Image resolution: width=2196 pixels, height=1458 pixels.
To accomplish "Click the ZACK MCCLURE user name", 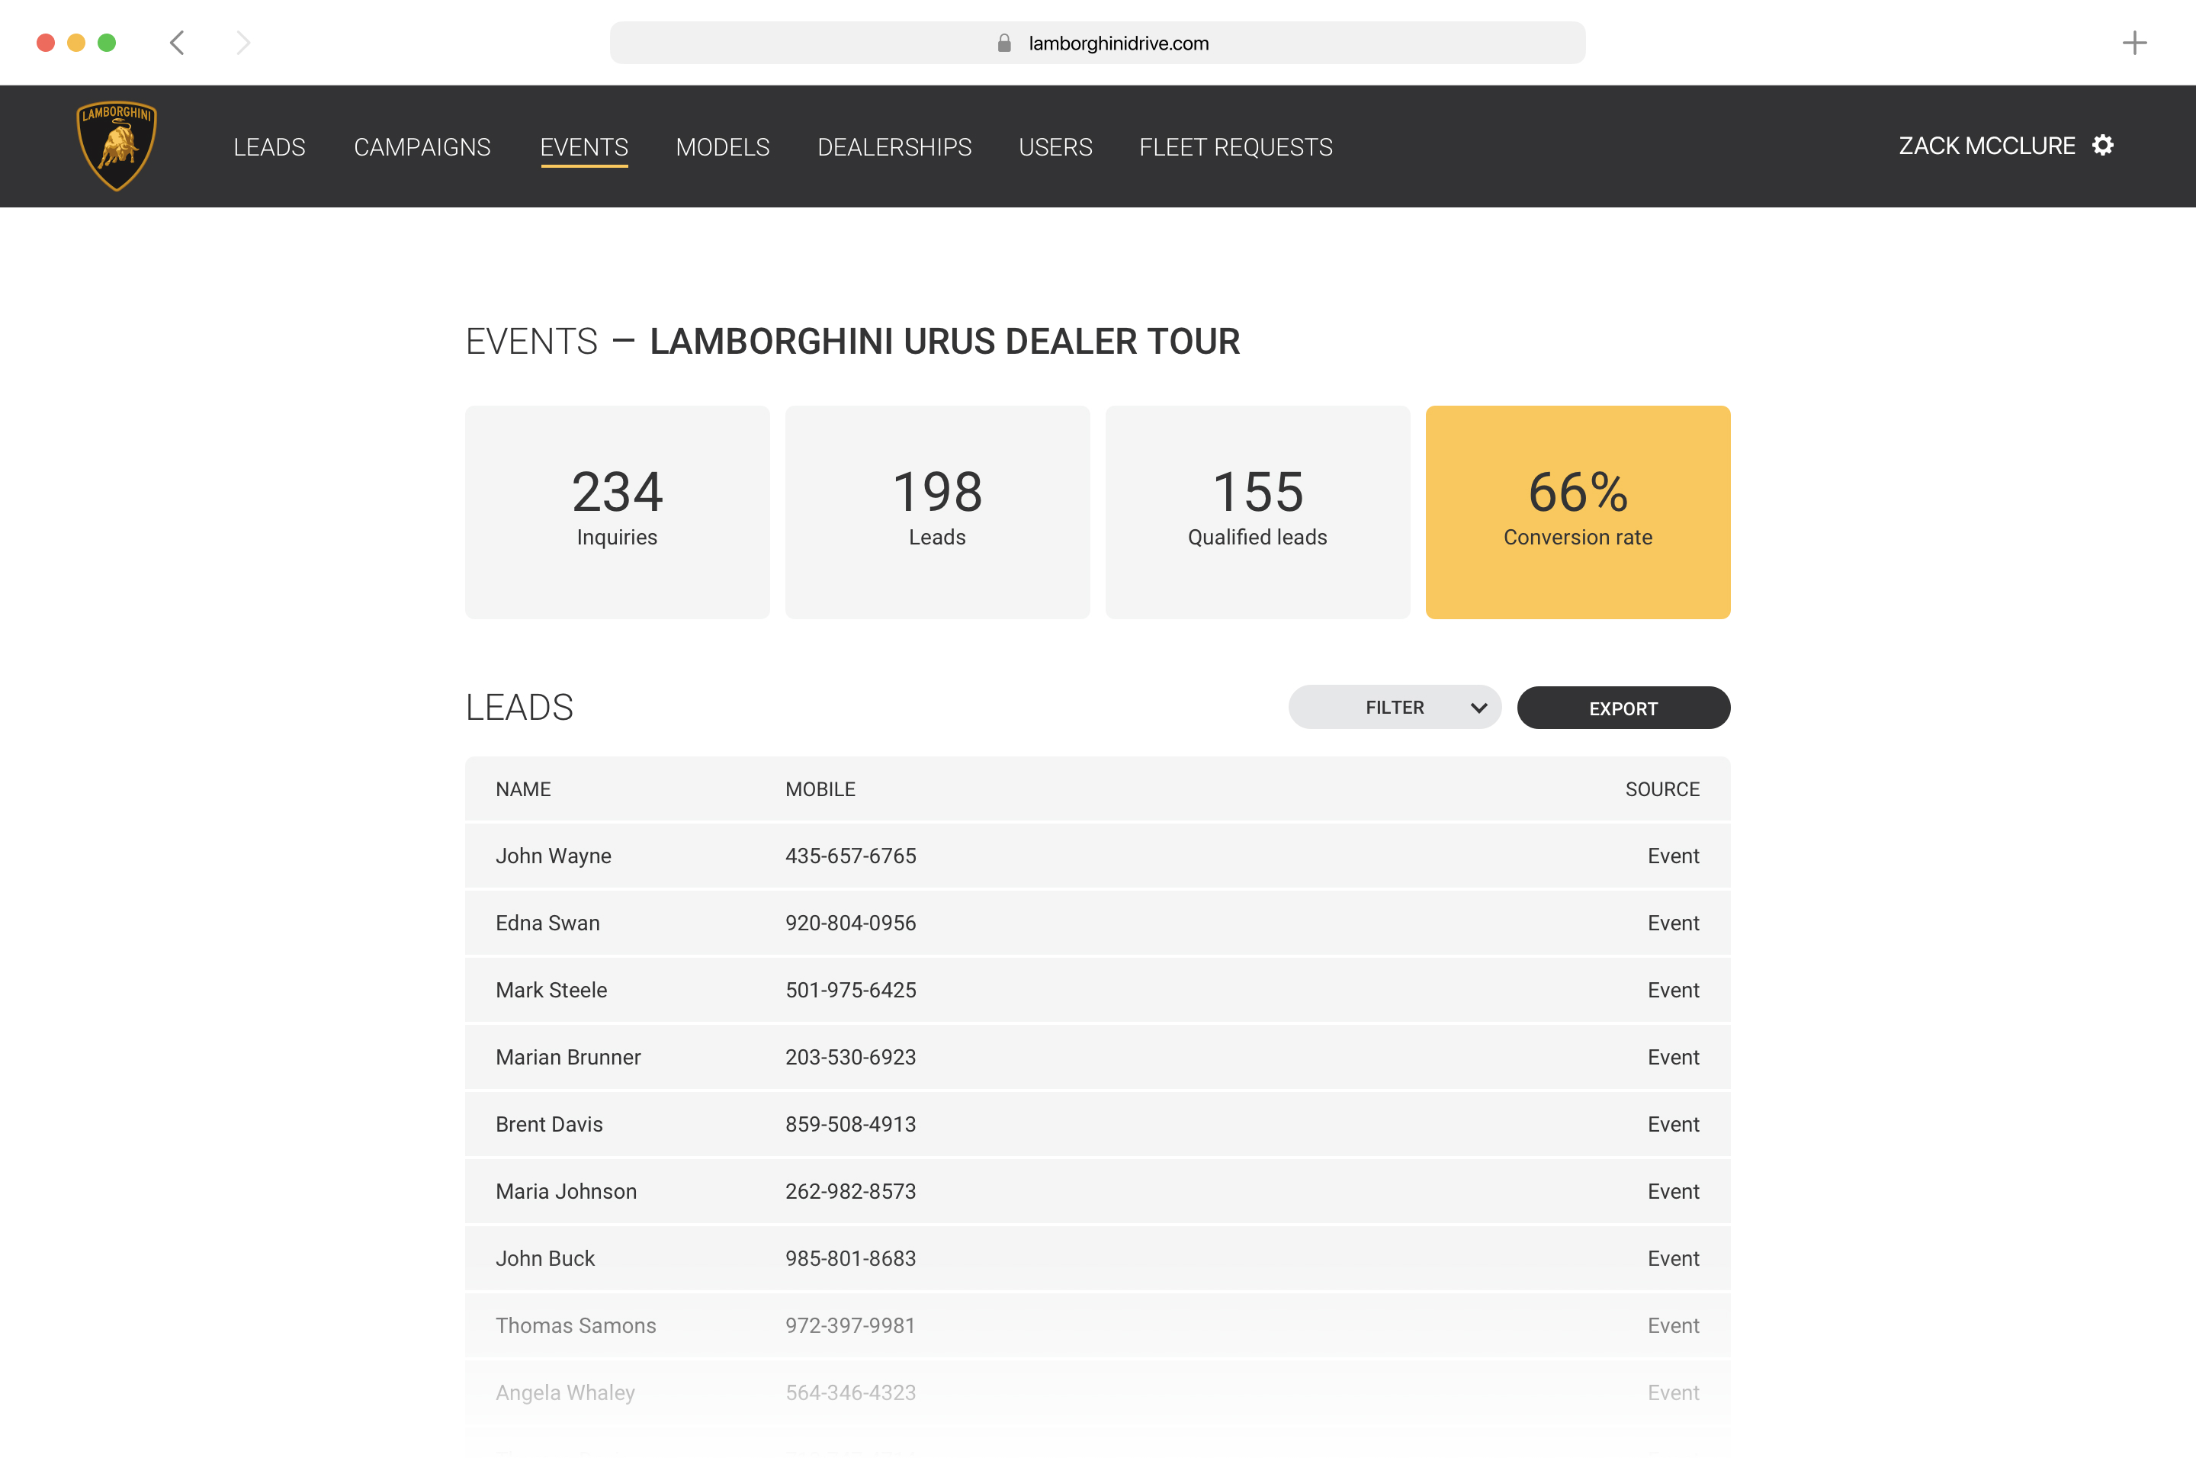I will (x=1986, y=146).
